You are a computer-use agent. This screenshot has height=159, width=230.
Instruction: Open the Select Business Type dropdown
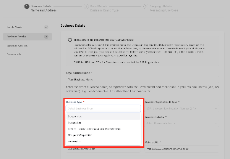(103, 109)
